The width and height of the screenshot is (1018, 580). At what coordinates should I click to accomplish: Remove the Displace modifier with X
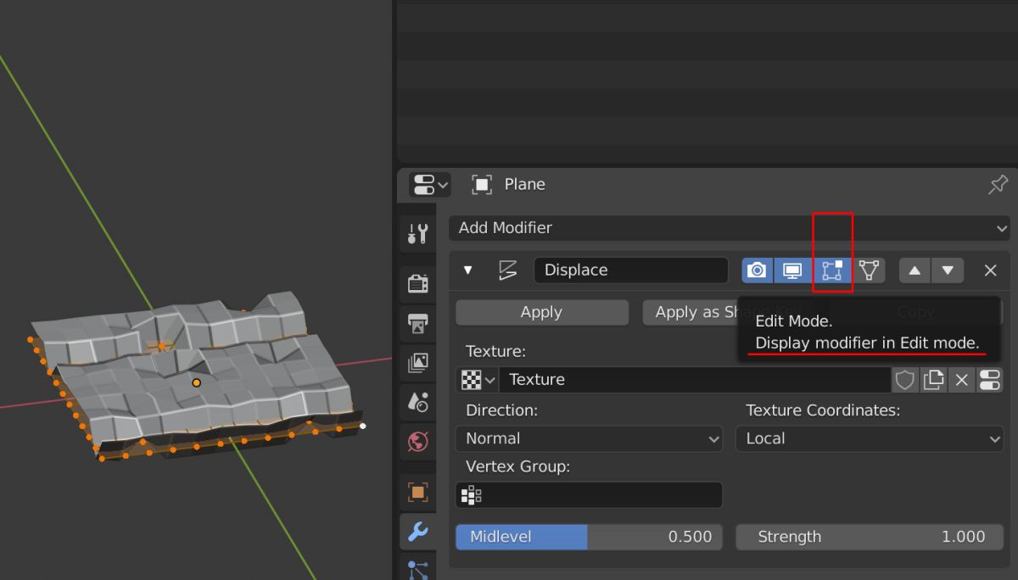(x=990, y=270)
